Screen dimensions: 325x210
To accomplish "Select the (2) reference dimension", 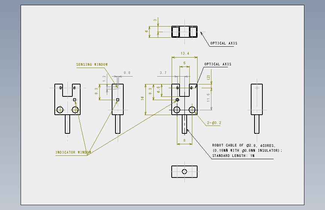I will tap(208, 77).
